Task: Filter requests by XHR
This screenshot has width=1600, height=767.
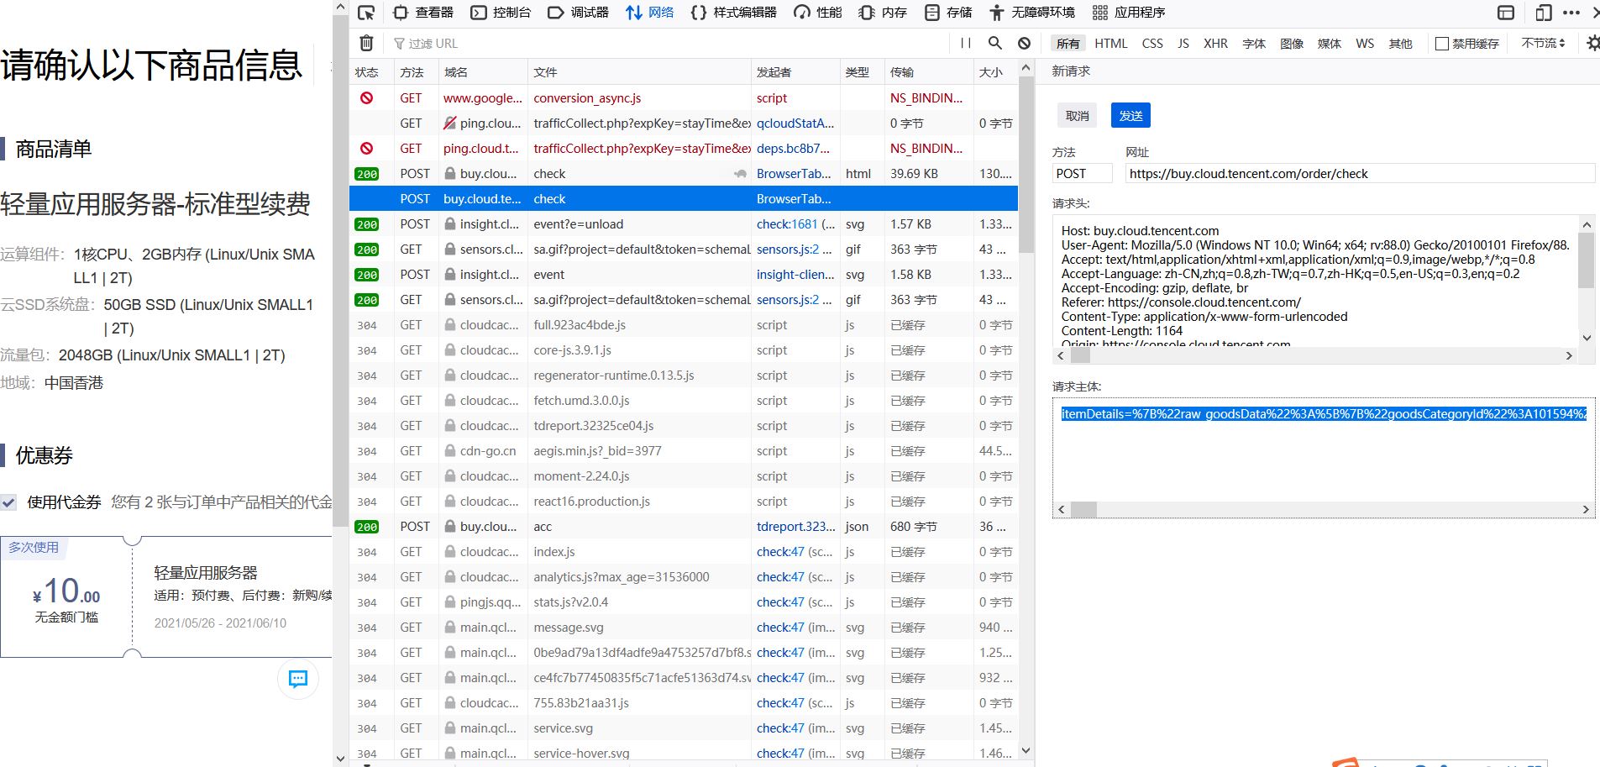Action: coord(1215,44)
